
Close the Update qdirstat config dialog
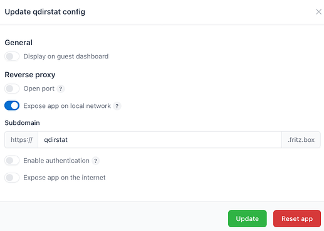pos(318,12)
